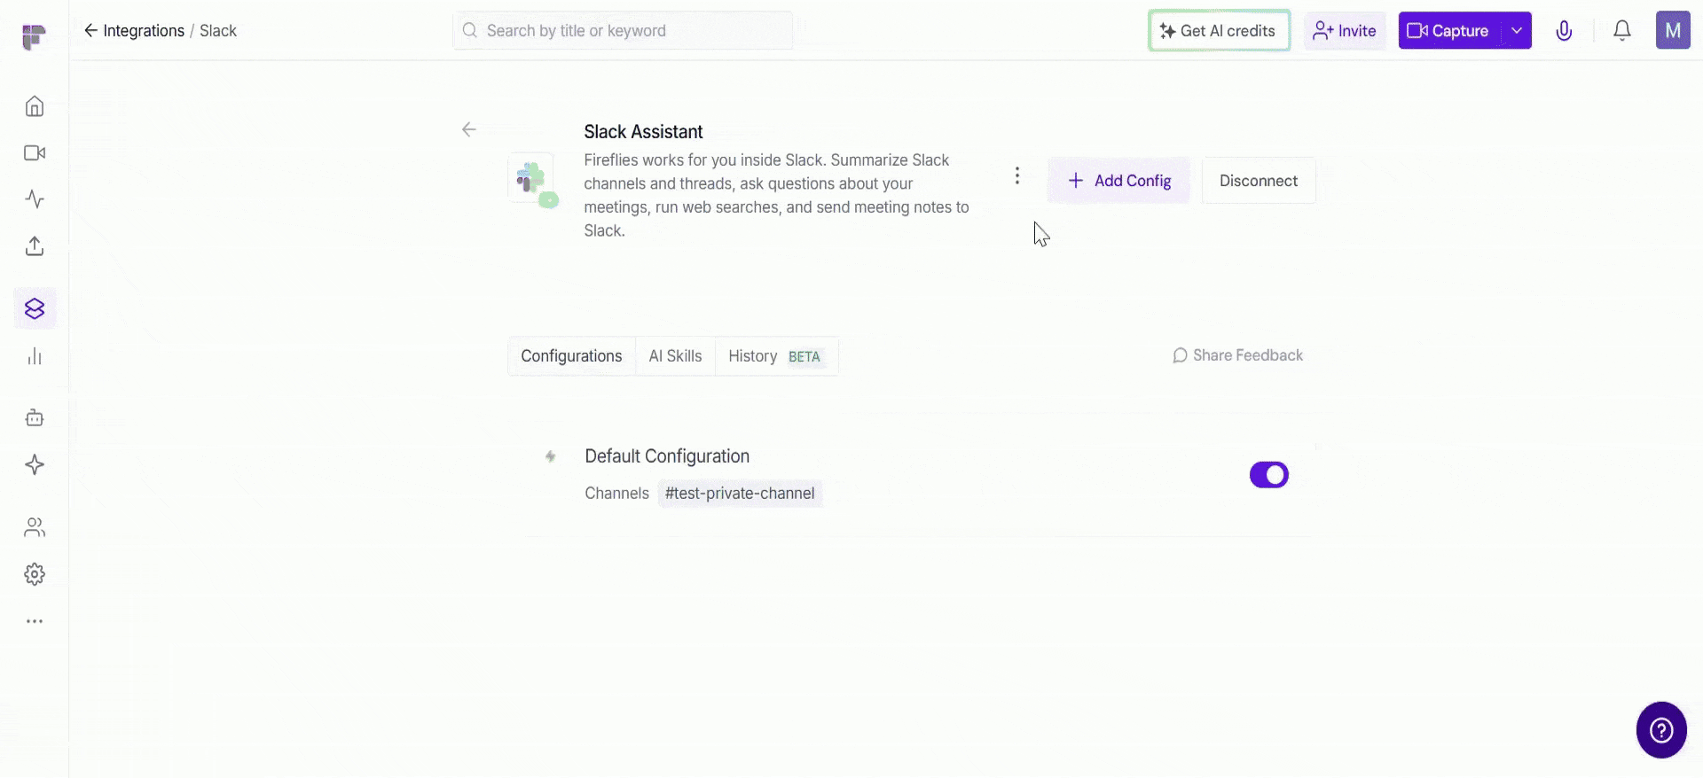
Task: Click the Slack Assistant heading
Action: coord(643,132)
